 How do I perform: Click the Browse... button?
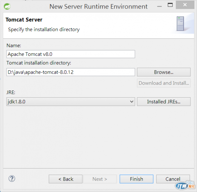coord(164,72)
